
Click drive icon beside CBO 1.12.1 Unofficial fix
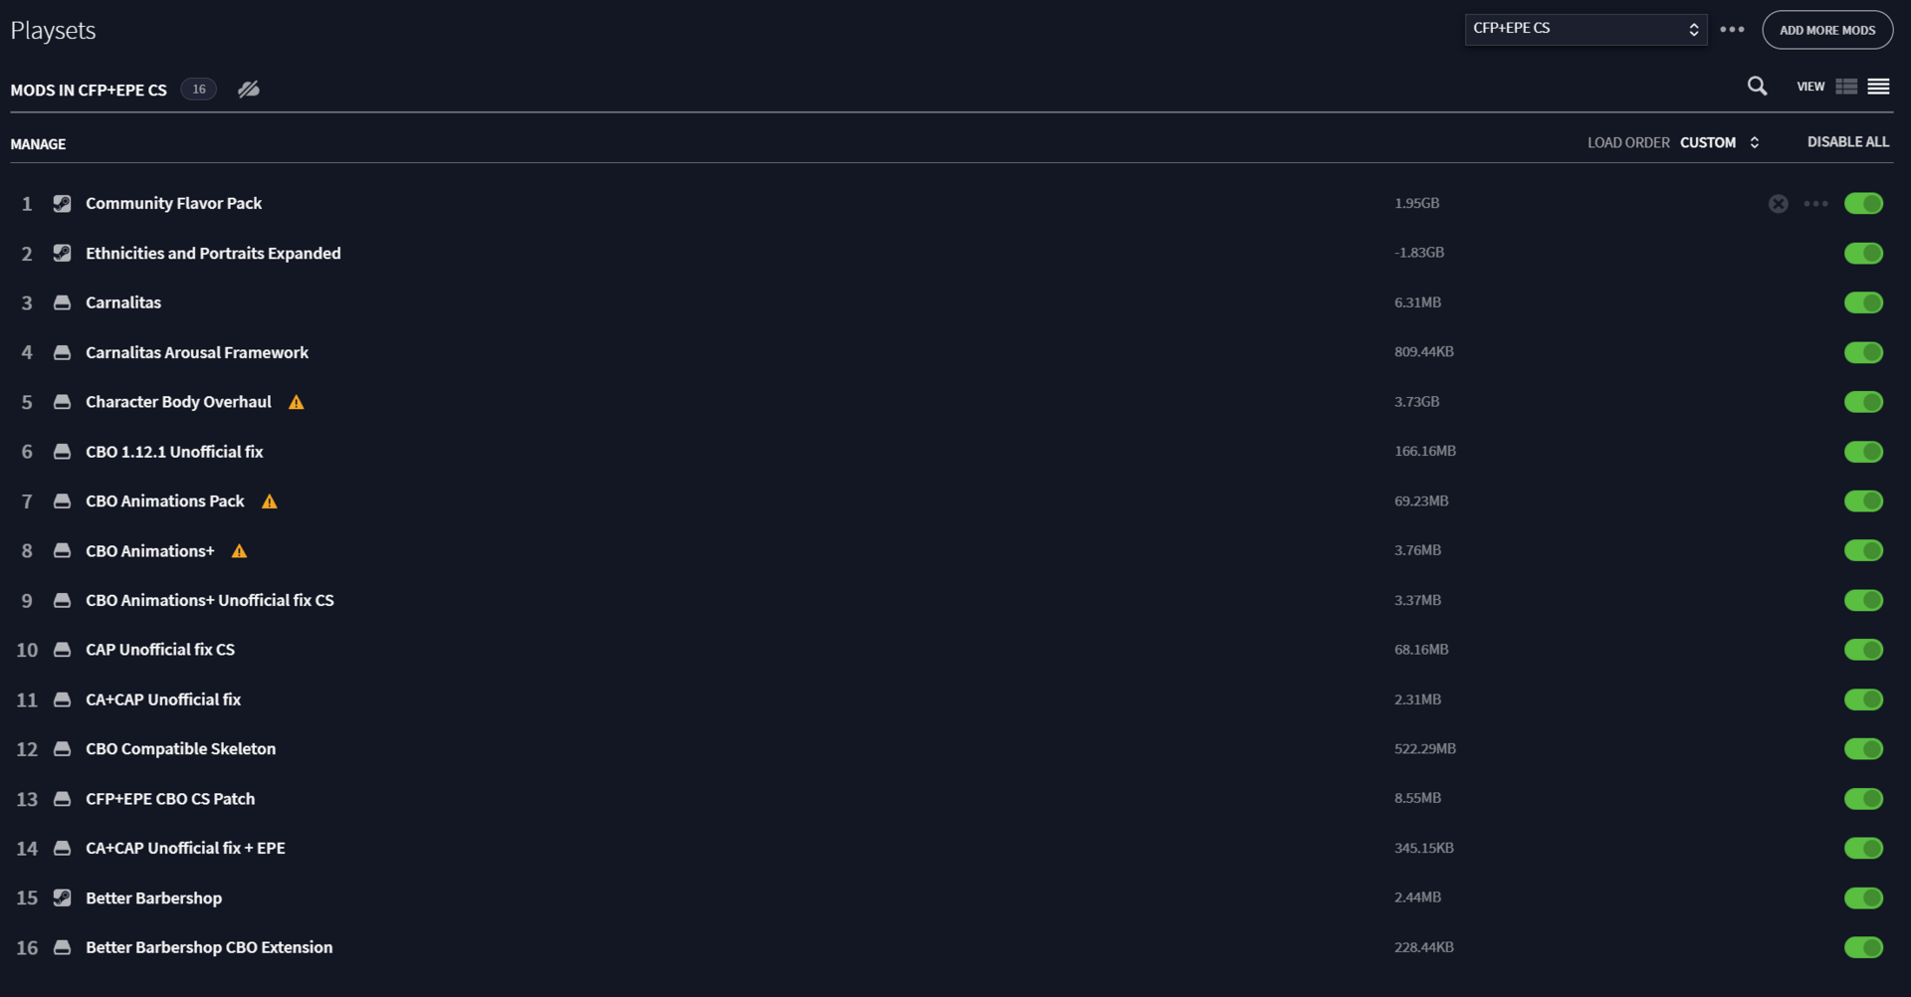pyautogui.click(x=62, y=452)
